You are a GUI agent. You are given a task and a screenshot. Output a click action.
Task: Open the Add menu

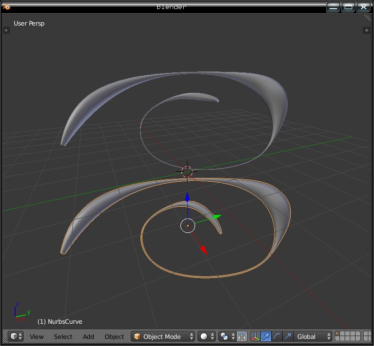(89, 337)
